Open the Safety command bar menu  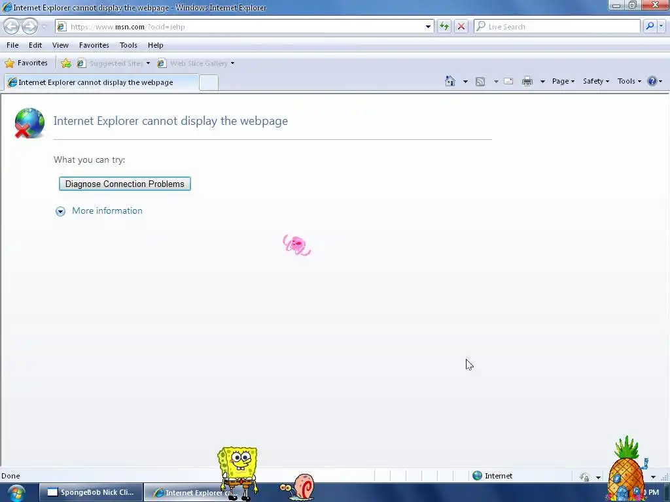(x=596, y=81)
